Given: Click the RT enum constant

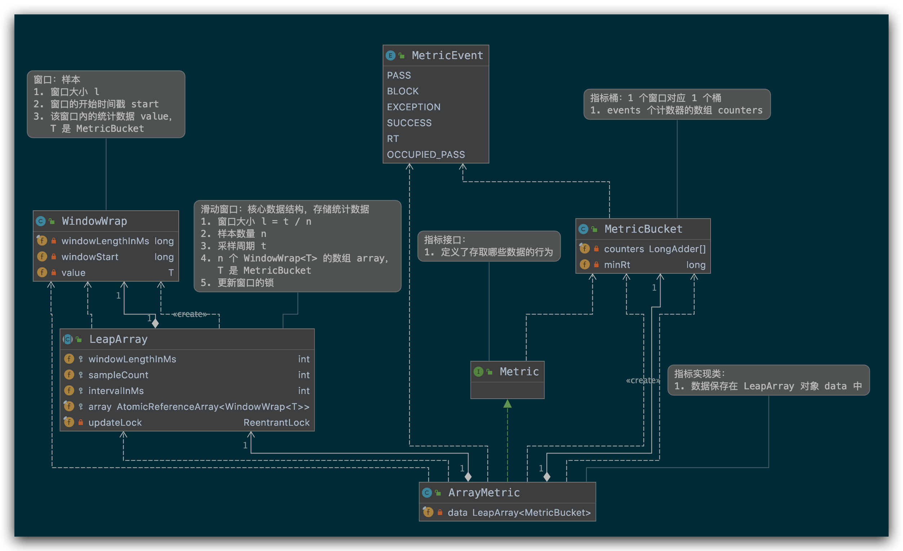Looking at the screenshot, I should click(x=393, y=139).
